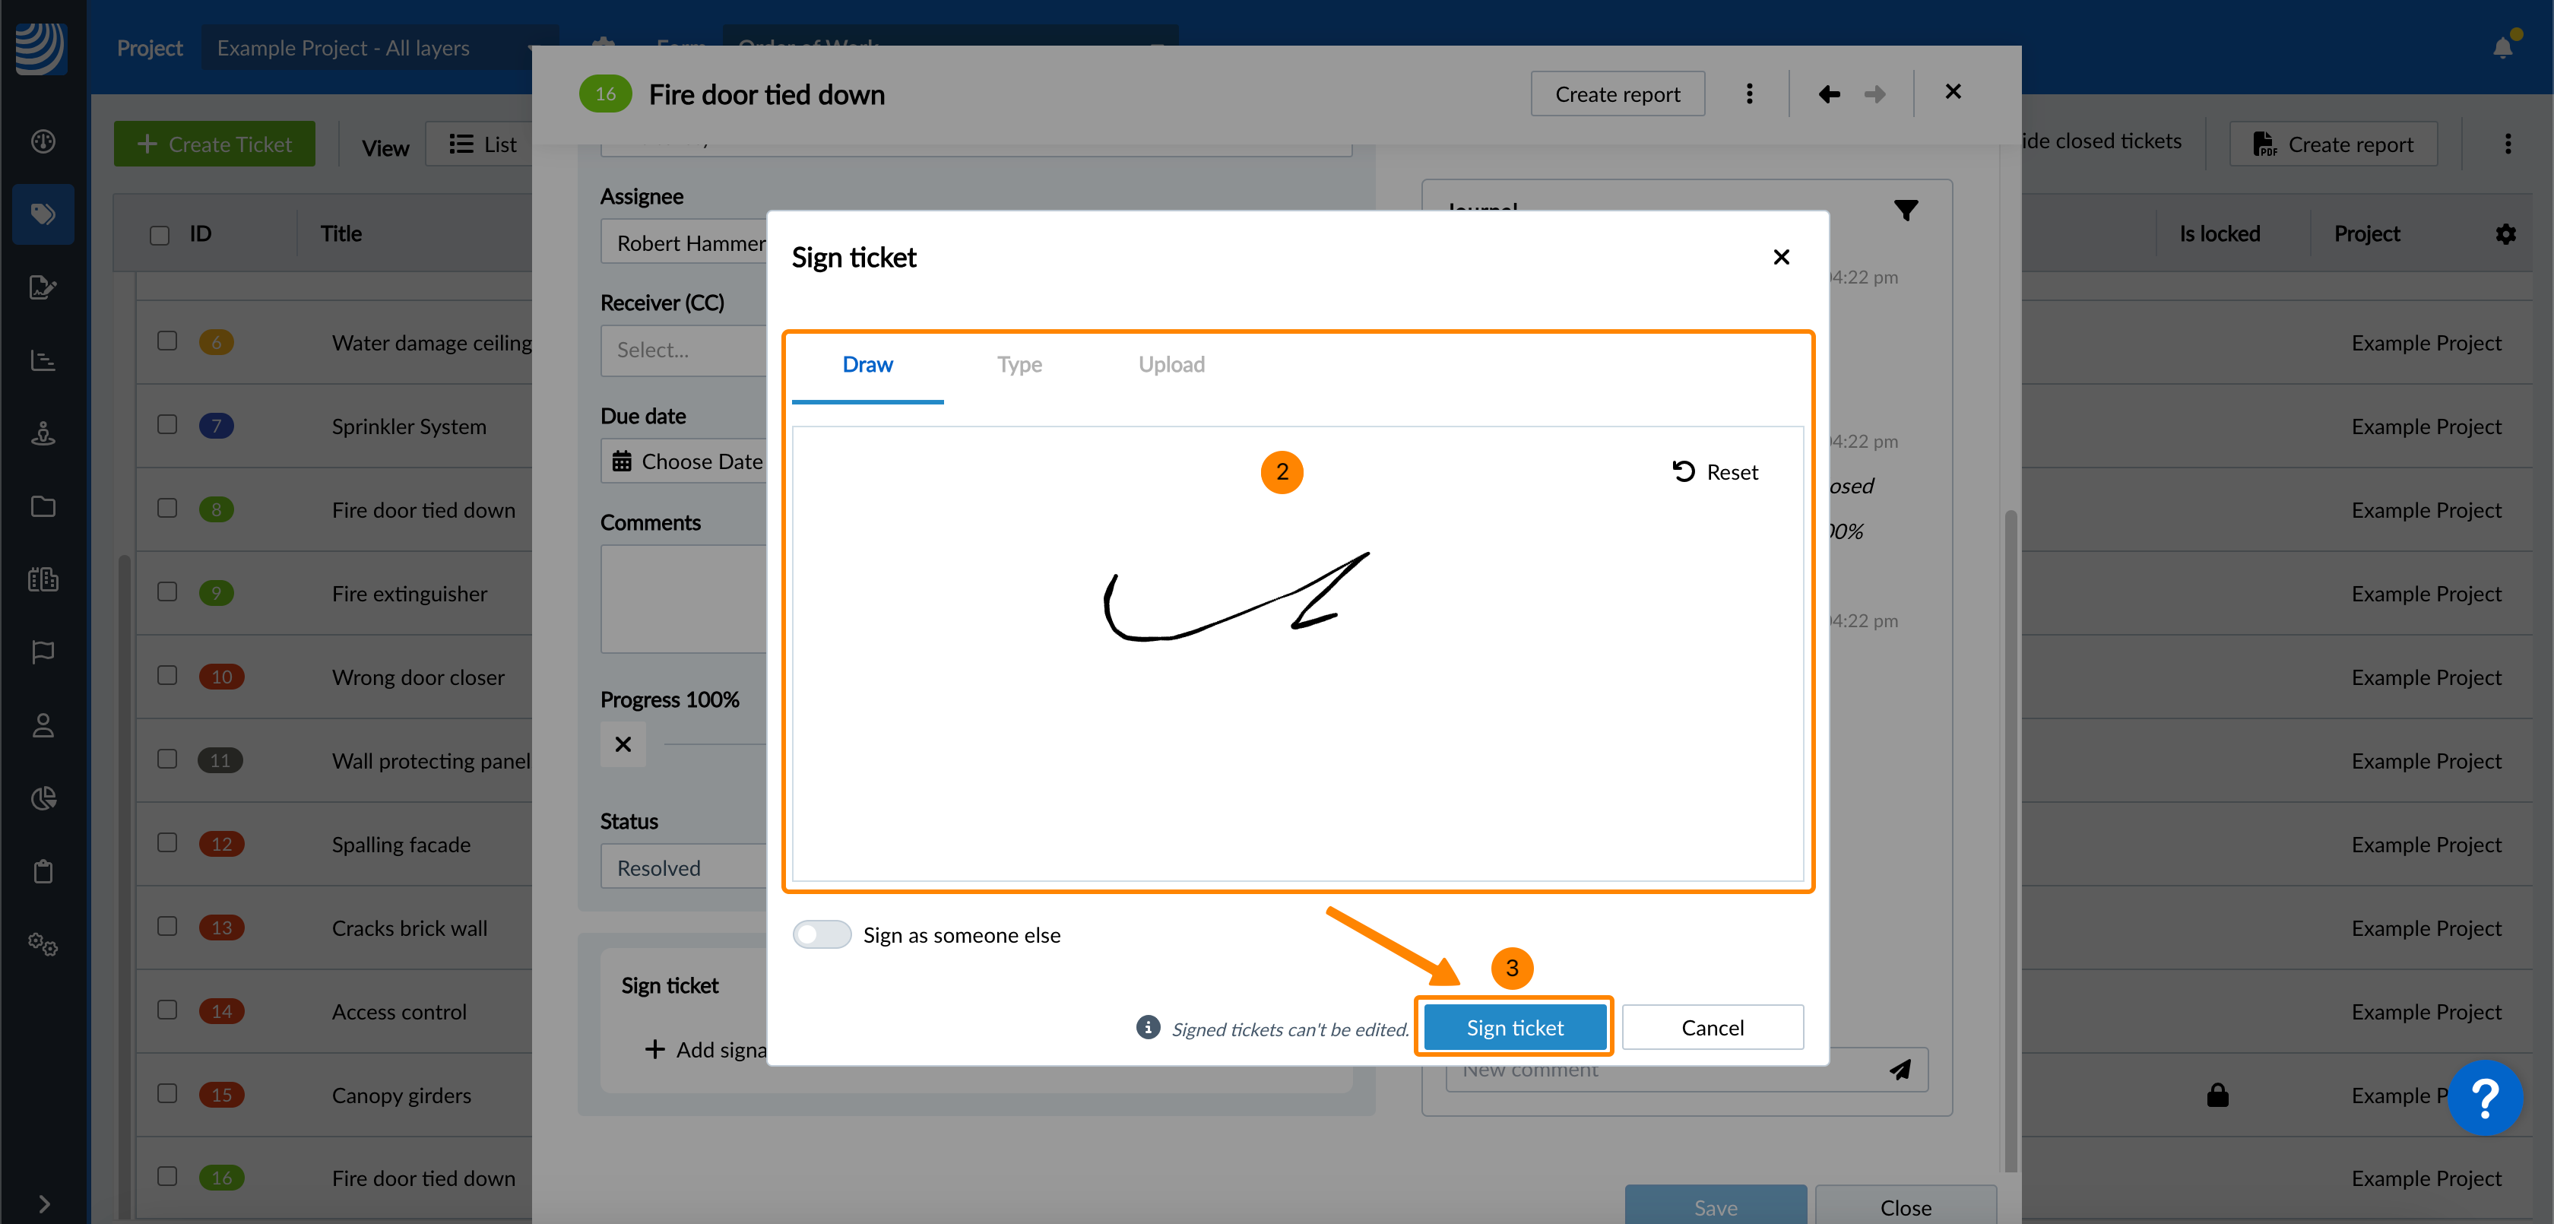This screenshot has height=1224, width=2554.
Task: Open the ticket's three-dot options menu
Action: tap(1749, 94)
